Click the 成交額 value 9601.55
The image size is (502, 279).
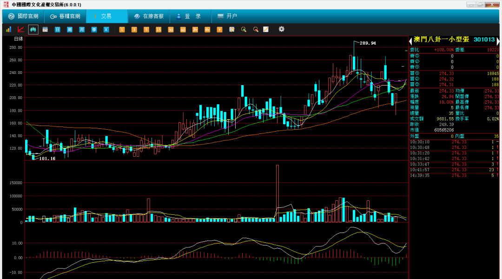[x=445, y=119]
